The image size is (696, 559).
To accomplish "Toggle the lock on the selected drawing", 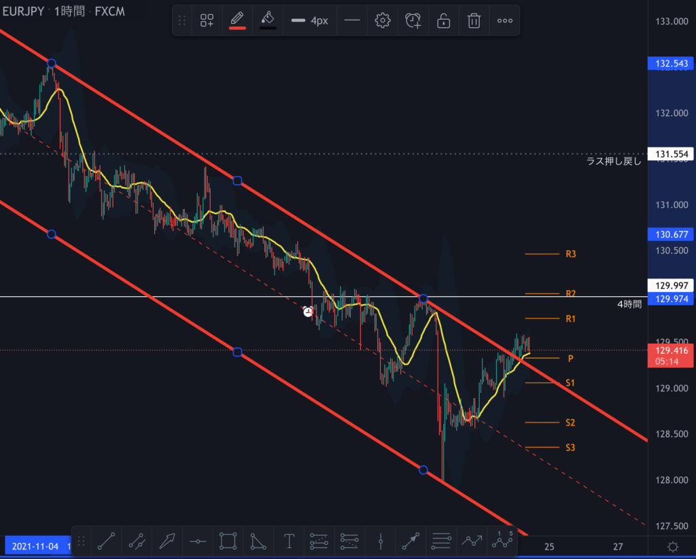I will click(444, 21).
